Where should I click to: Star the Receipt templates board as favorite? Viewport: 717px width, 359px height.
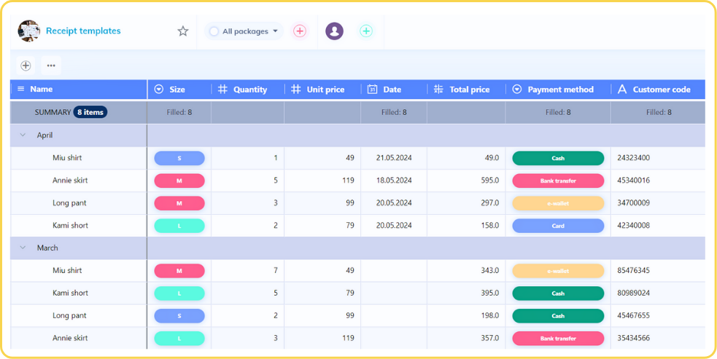tap(183, 31)
